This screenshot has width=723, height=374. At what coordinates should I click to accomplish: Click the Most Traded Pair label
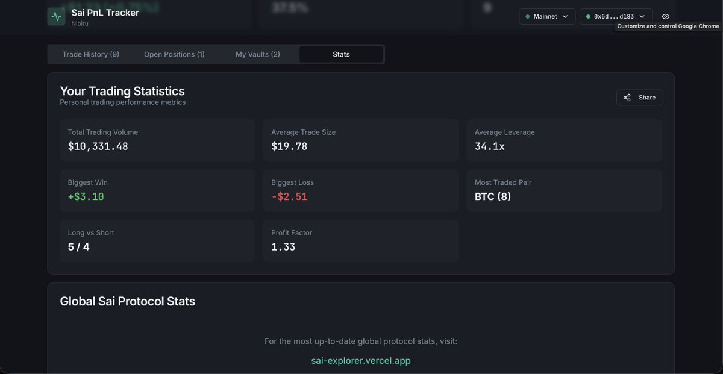point(503,182)
